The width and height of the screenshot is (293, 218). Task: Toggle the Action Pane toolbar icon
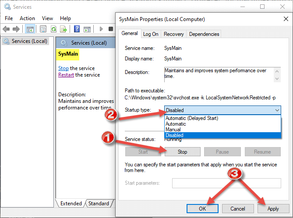87,29
